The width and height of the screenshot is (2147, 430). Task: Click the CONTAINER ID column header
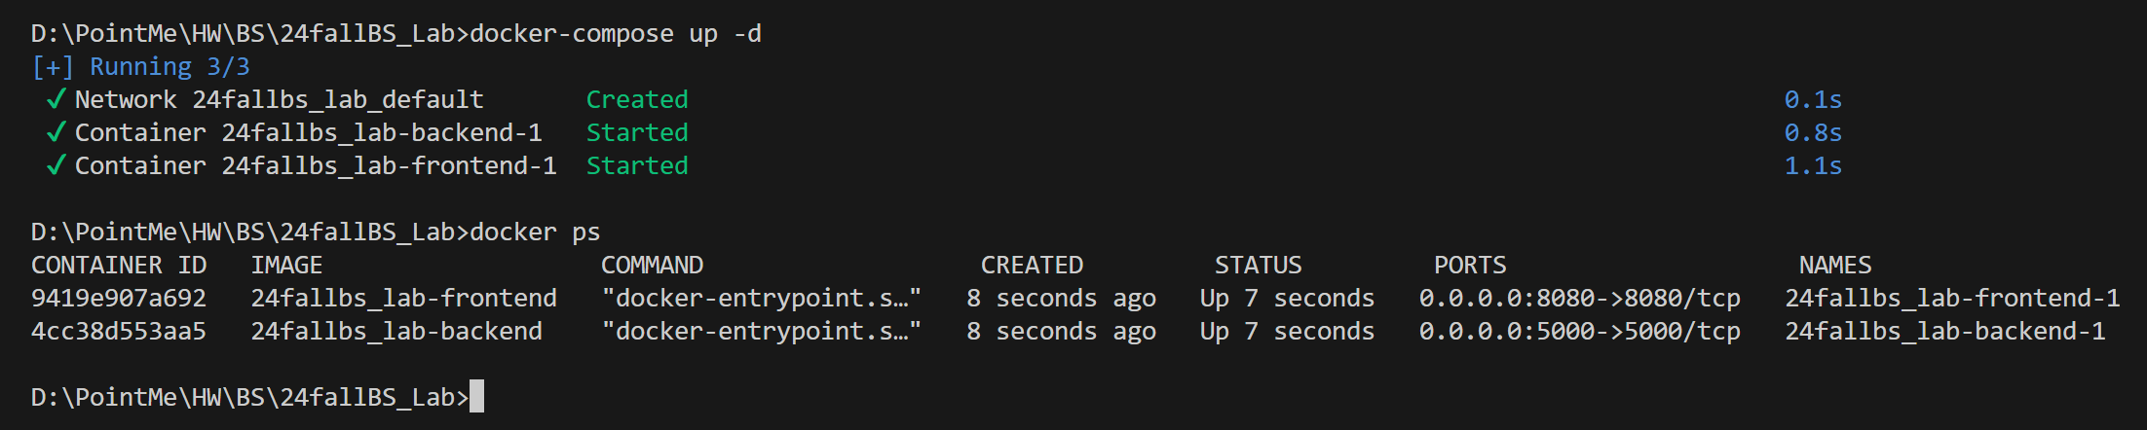coord(119,265)
